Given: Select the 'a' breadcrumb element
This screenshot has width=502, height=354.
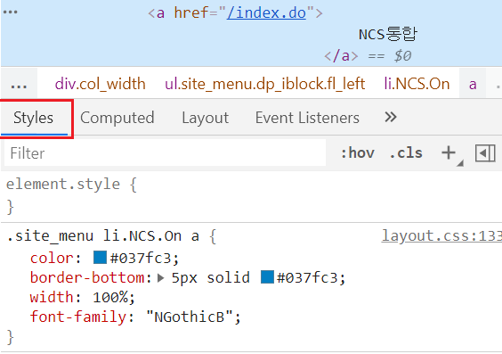Looking at the screenshot, I should point(473,85).
